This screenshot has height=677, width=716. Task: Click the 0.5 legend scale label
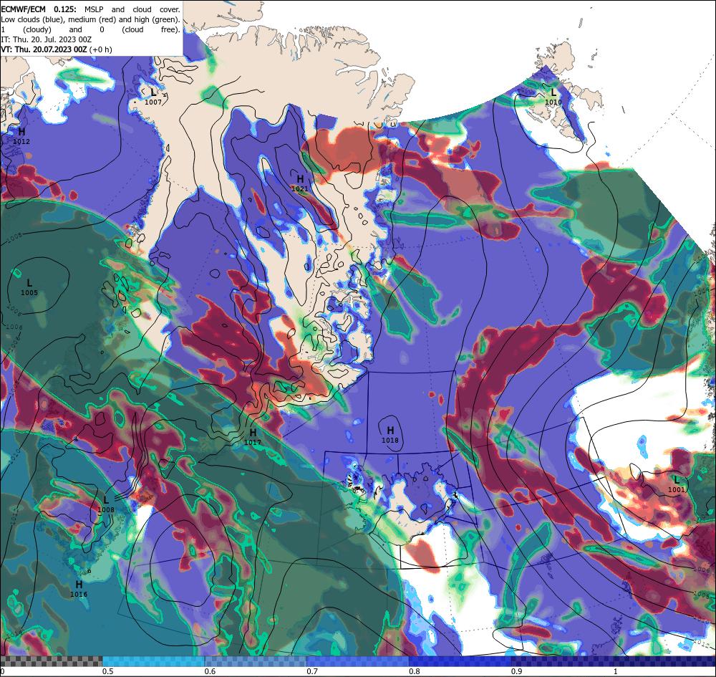coord(108,671)
